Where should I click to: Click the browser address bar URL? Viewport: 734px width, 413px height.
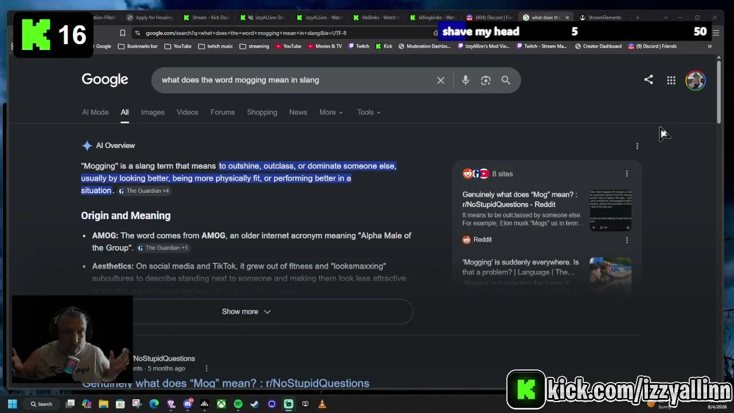point(246,33)
